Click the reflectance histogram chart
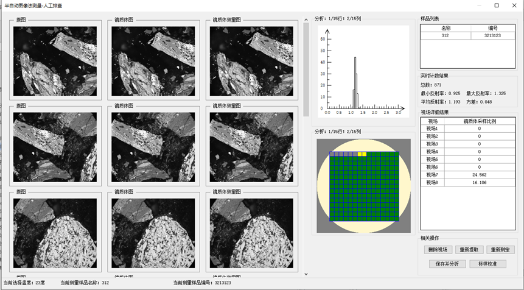This screenshot has height=290, width=524. click(362, 72)
